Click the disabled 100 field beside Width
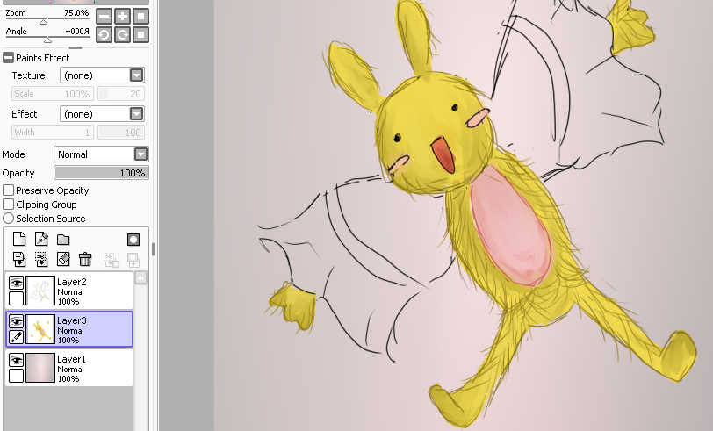This screenshot has width=713, height=431. (121, 133)
